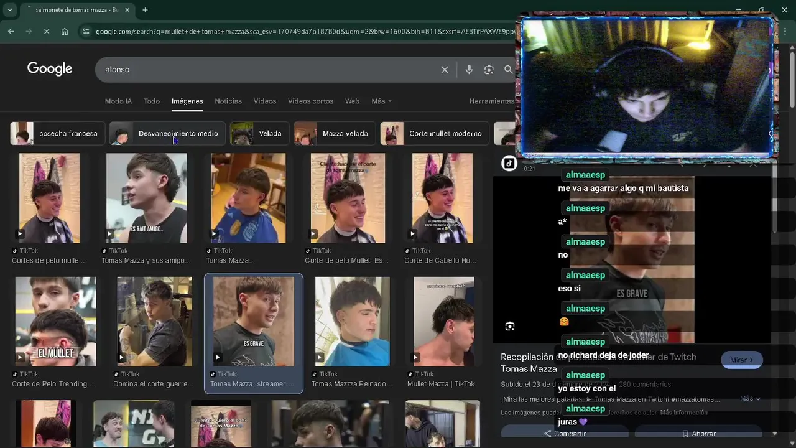Select the Imágenes tab
796x448 pixels.
click(x=187, y=101)
